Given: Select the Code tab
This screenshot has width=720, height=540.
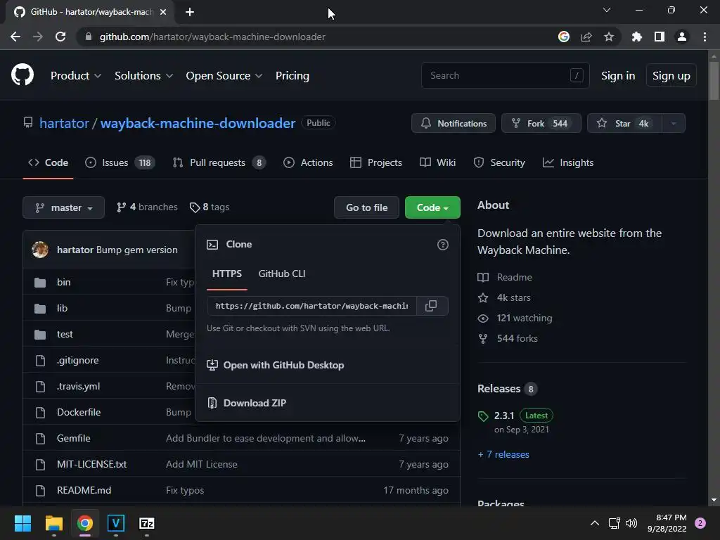Looking at the screenshot, I should tap(49, 162).
